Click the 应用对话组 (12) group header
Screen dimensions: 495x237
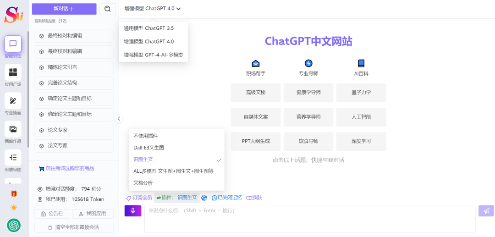[50, 21]
